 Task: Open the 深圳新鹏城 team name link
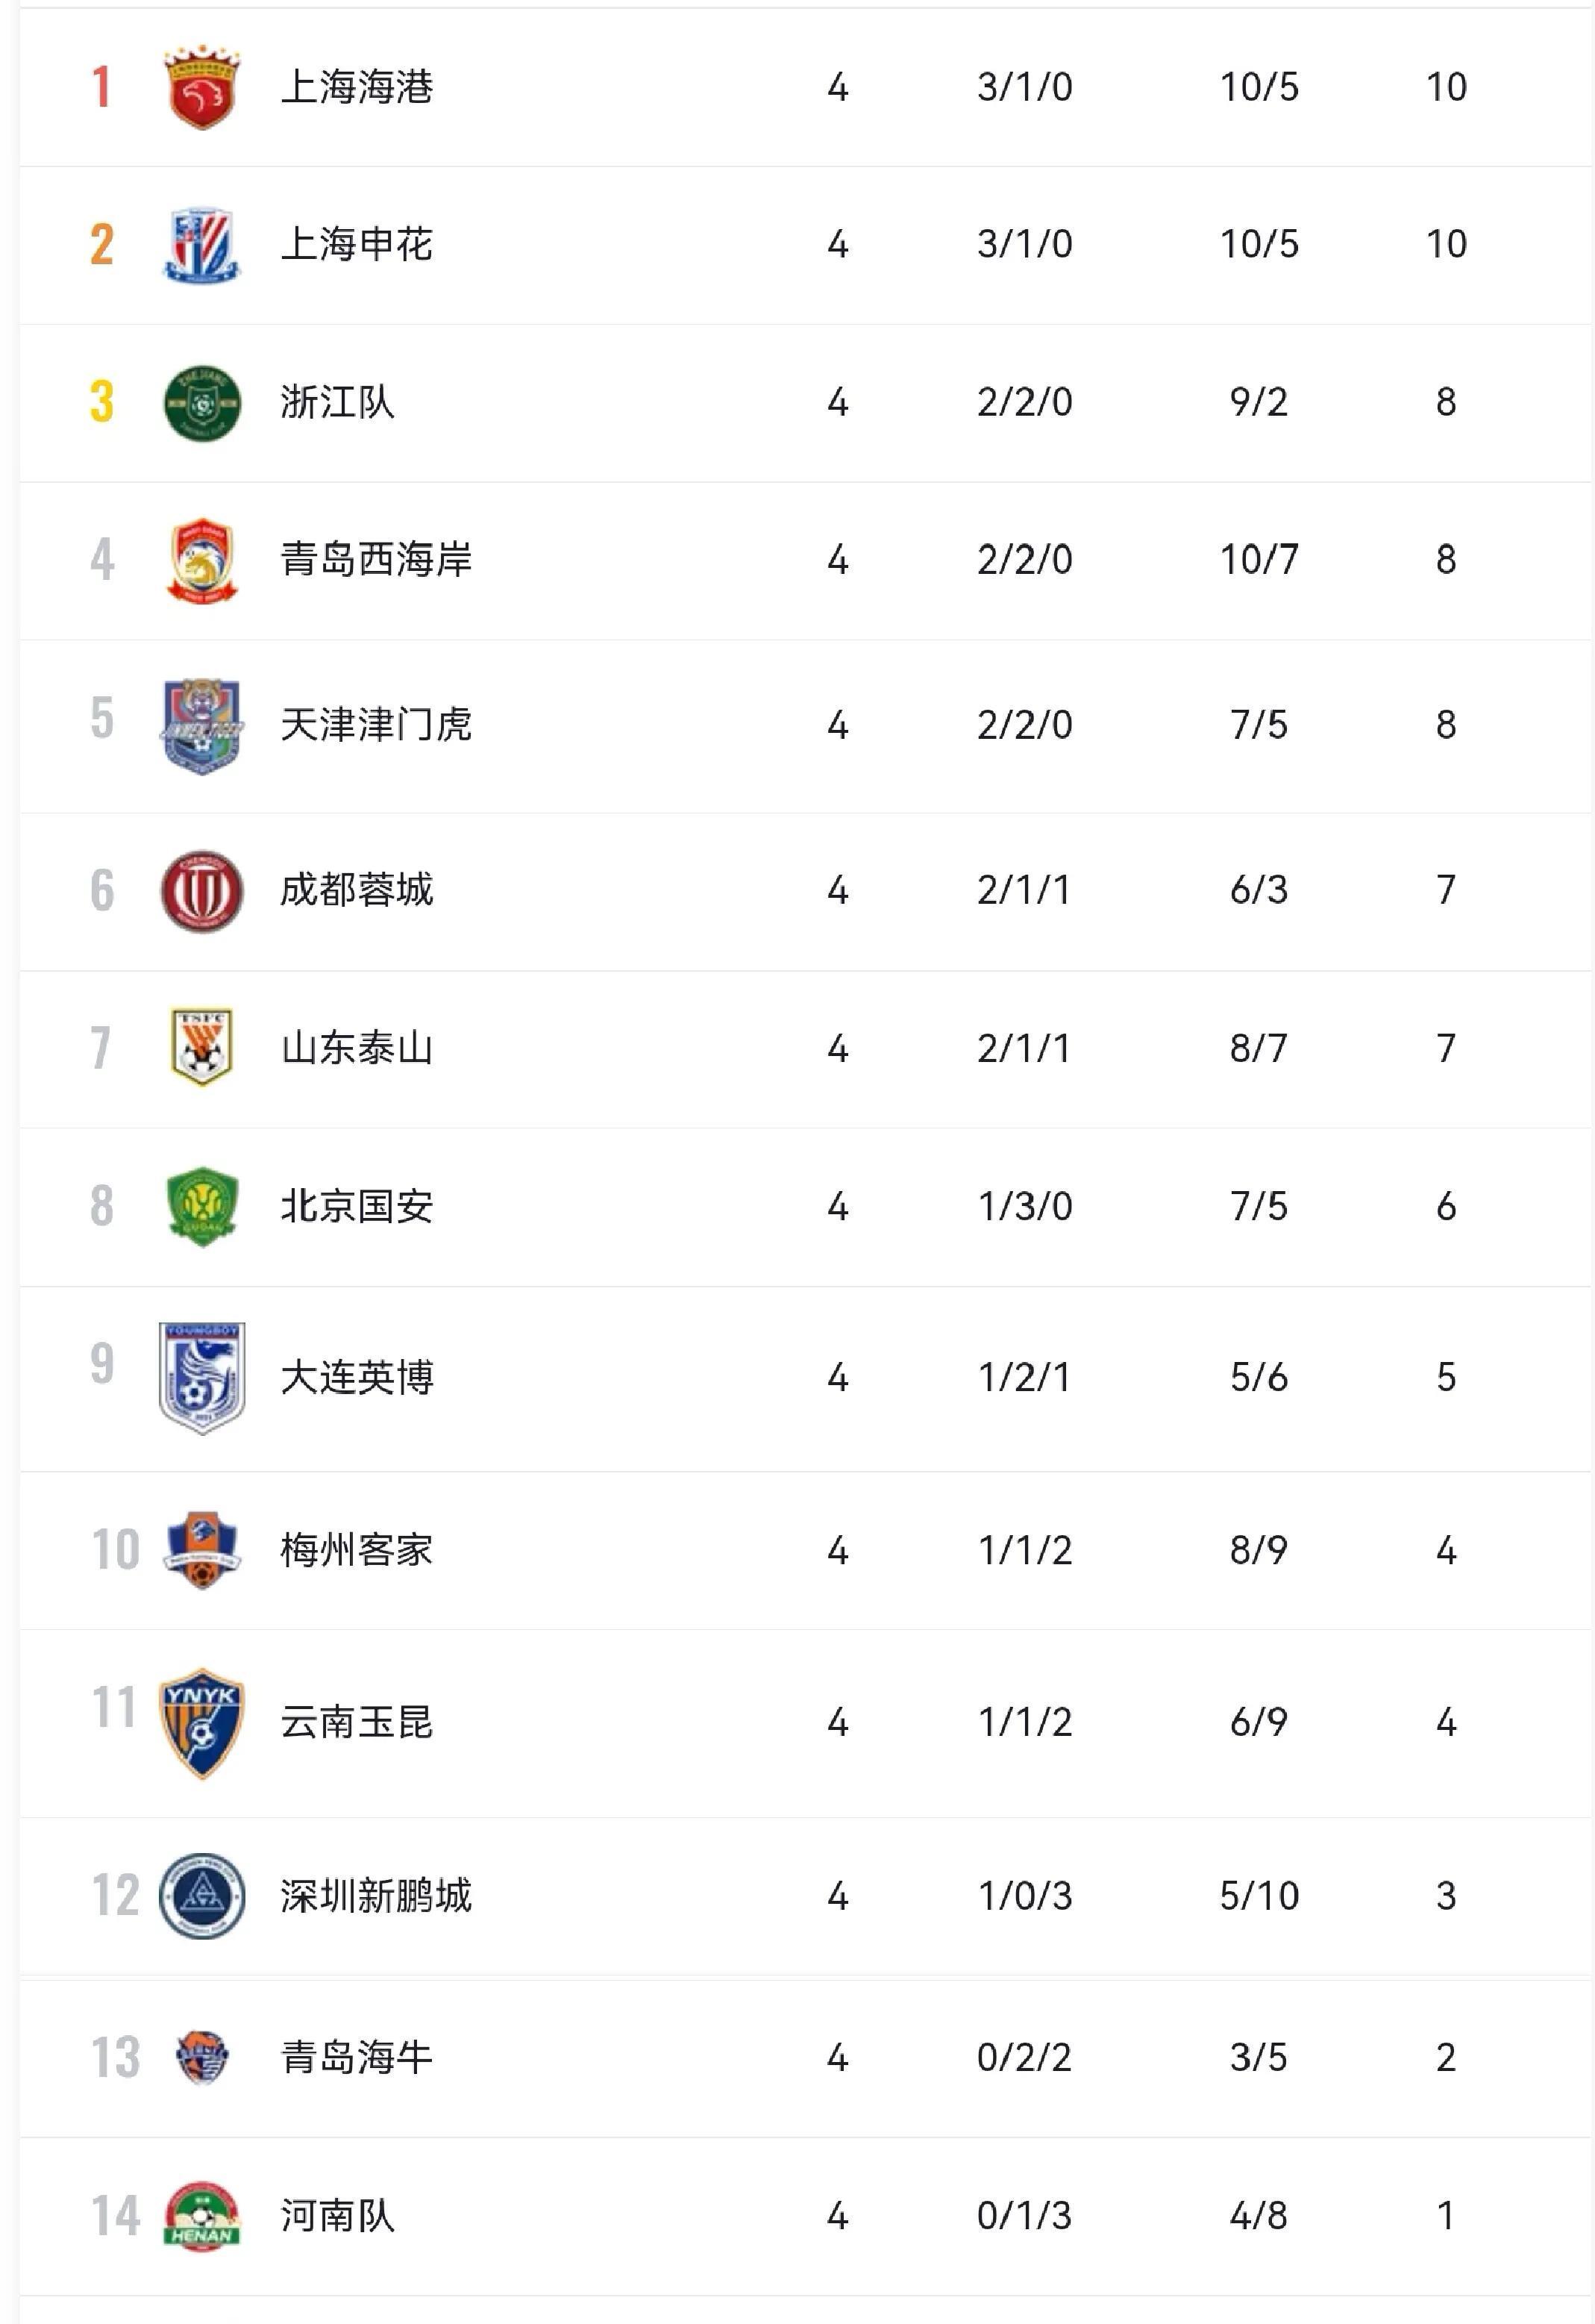(375, 1895)
